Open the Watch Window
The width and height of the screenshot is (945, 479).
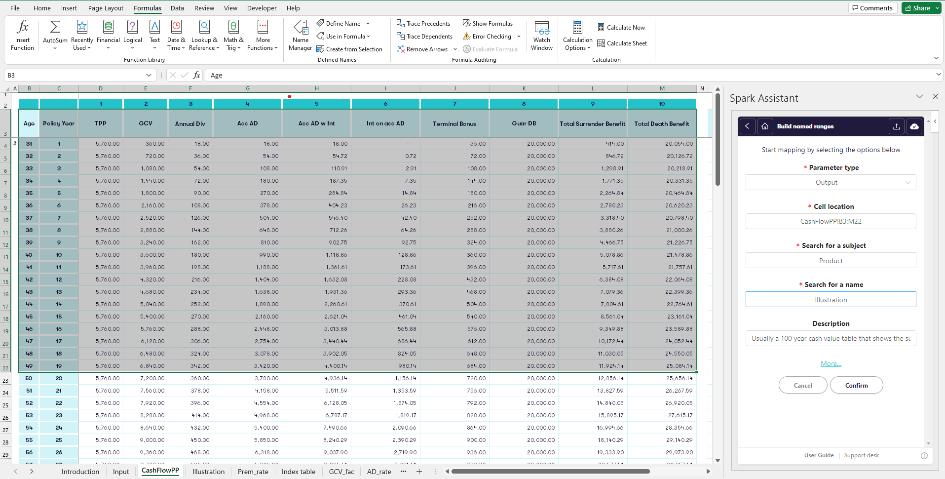point(541,35)
